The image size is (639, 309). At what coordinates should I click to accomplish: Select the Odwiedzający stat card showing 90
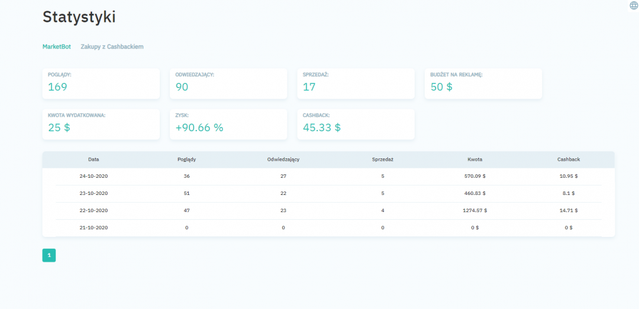click(x=228, y=83)
